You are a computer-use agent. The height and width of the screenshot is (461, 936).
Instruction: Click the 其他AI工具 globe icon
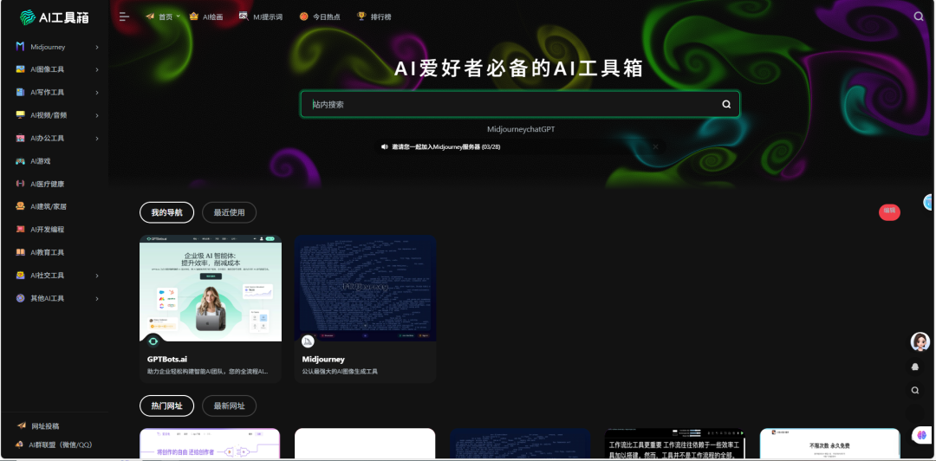(x=20, y=298)
